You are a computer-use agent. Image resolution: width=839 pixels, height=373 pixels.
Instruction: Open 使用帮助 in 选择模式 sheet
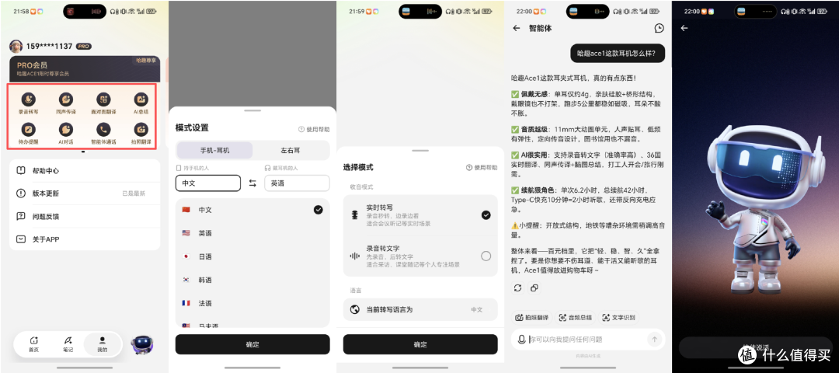click(x=482, y=168)
